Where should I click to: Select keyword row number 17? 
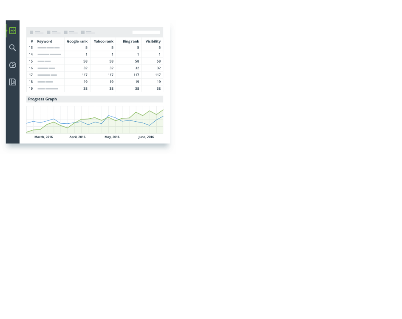95,75
